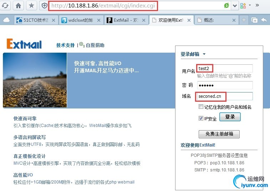This screenshot has width=270, height=191.
Task: Click the gear donate icon beside 自愿捐助
Action: coord(82,44)
